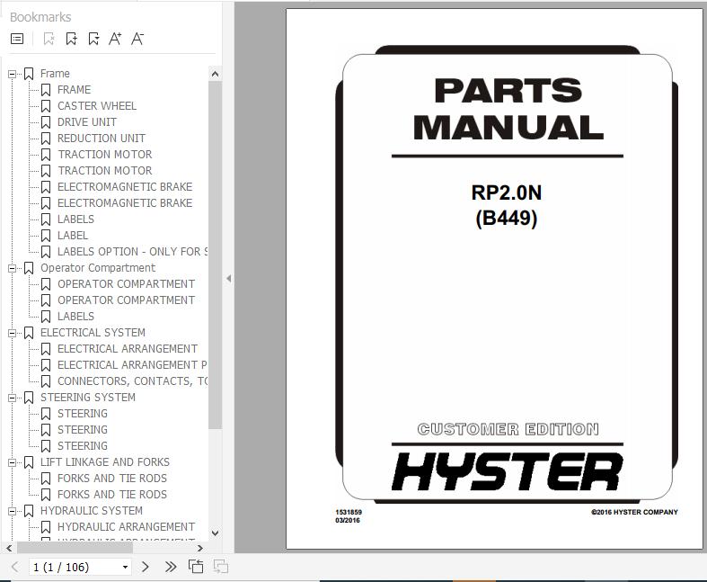Click the add new bookmark icon
The width and height of the screenshot is (707, 582).
(x=71, y=39)
